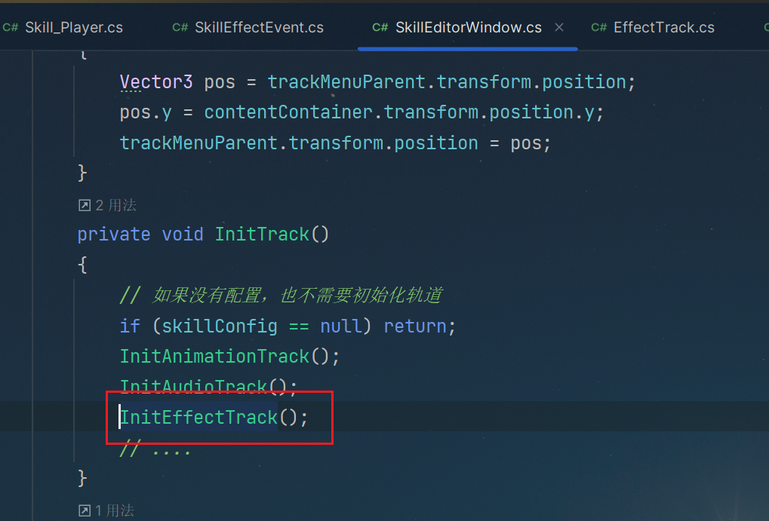
Task: Open the SkillEffectEvent.cs tab
Action: click(x=248, y=27)
